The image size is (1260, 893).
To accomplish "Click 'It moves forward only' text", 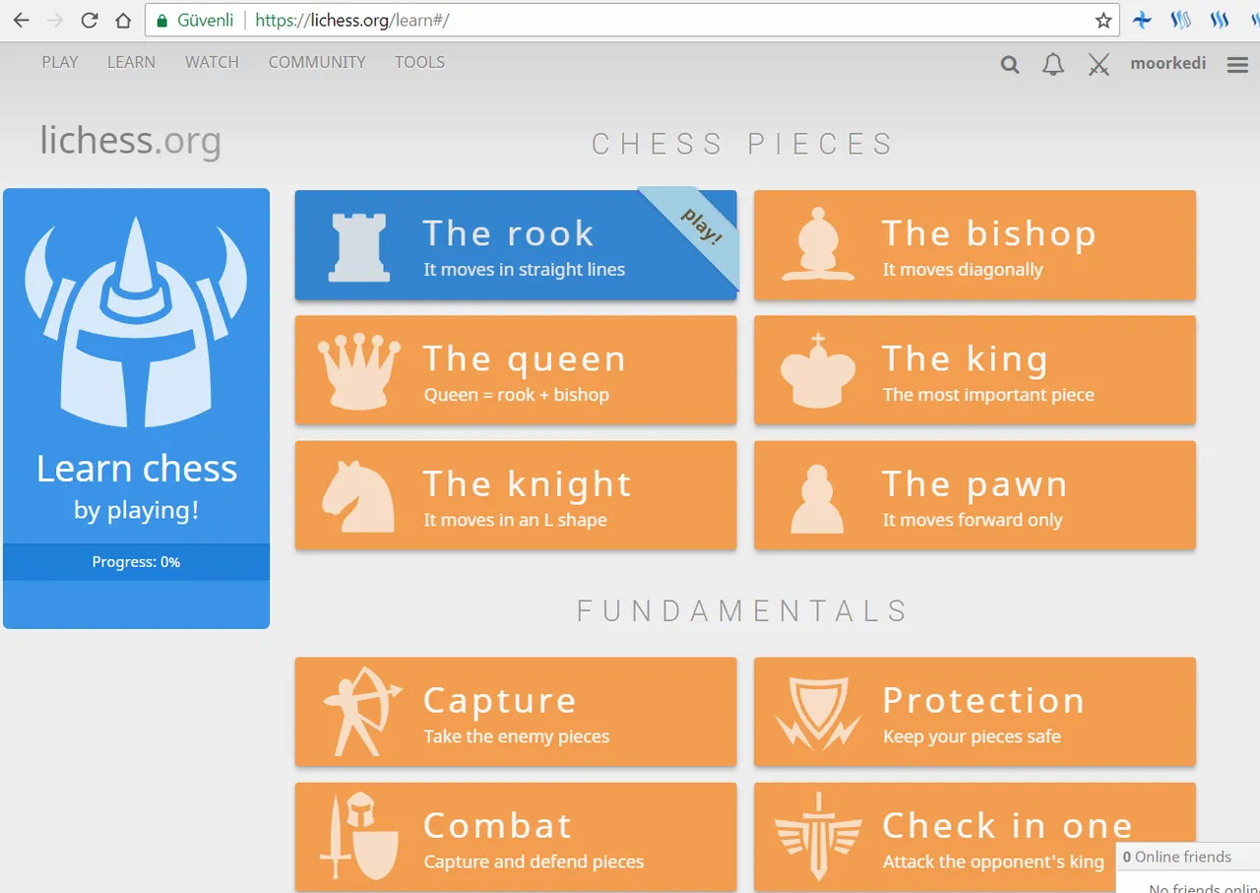I will (x=973, y=520).
